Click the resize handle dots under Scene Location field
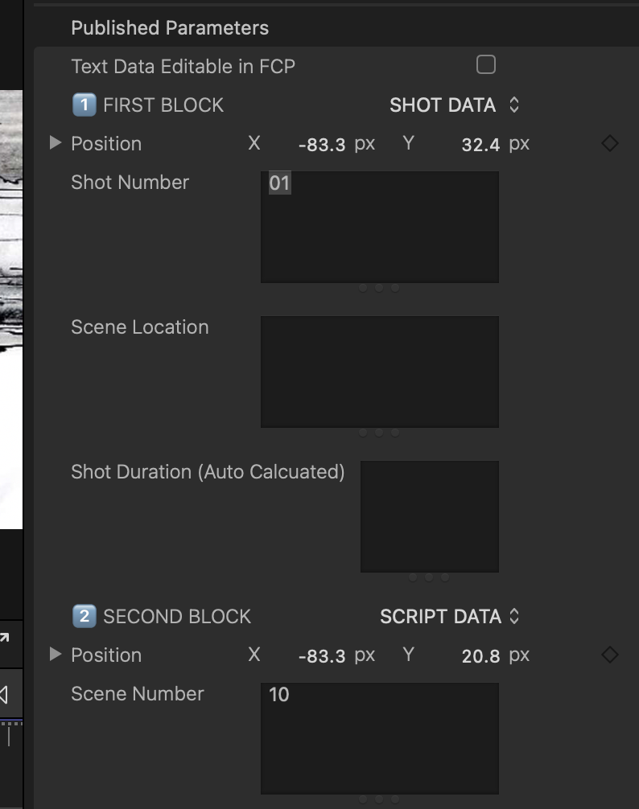639x809 pixels. coord(379,433)
